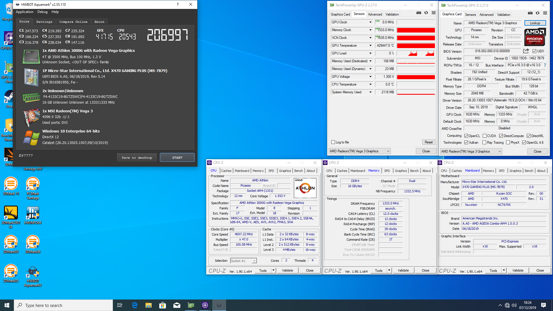Expand the VCN Clock sensor dropdown
Viewport: 553px width, 311px height.
click(370, 38)
